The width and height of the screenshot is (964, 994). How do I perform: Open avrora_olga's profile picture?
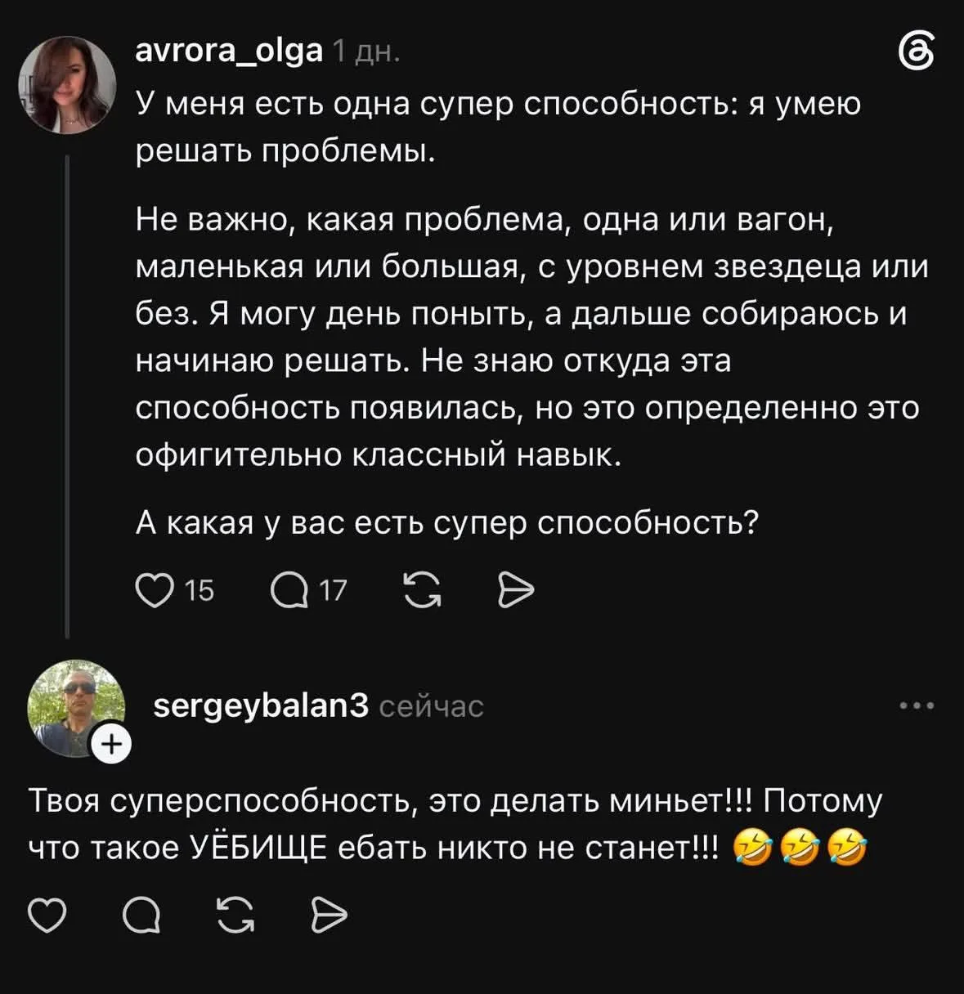pos(69,85)
